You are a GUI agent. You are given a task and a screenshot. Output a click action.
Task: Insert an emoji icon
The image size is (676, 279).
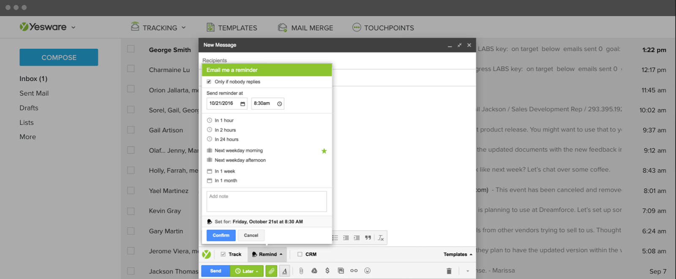click(x=368, y=271)
